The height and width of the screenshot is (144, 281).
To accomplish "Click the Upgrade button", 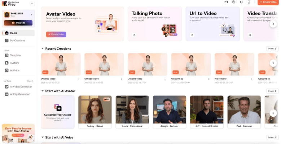I will click(18, 23).
